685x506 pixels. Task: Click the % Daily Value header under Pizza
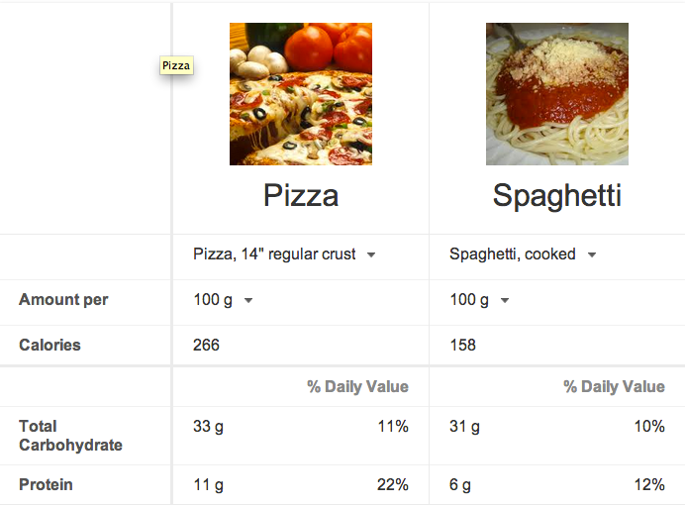[357, 387]
